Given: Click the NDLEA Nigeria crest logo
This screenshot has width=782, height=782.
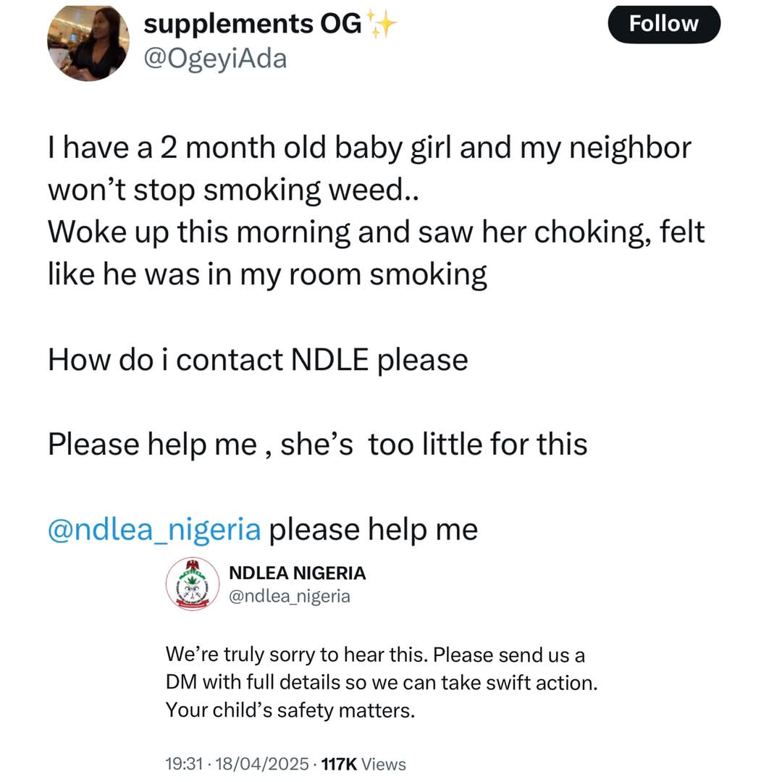Looking at the screenshot, I should pyautogui.click(x=192, y=584).
